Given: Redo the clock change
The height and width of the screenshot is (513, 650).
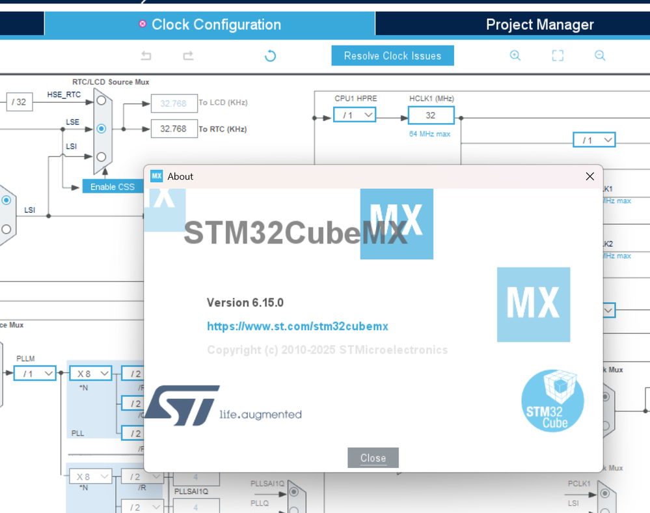Looking at the screenshot, I should click(x=188, y=55).
